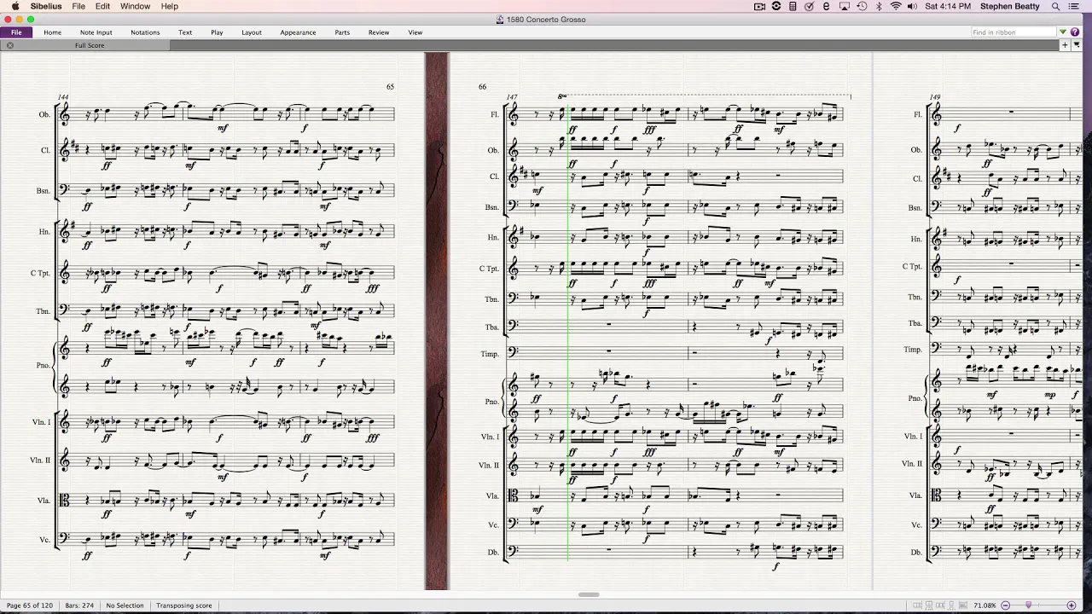The height and width of the screenshot is (614, 1092).
Task: Select spreads vertically page view icon
Action: [929, 605]
